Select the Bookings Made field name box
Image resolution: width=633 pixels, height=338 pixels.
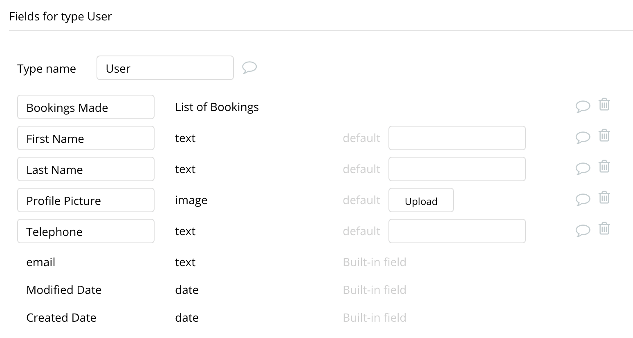point(85,107)
